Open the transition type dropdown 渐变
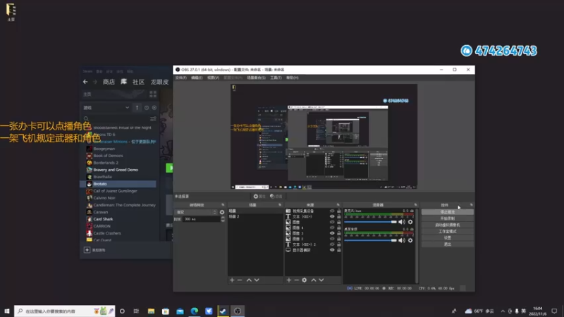This screenshot has width=564, height=317. click(197, 213)
